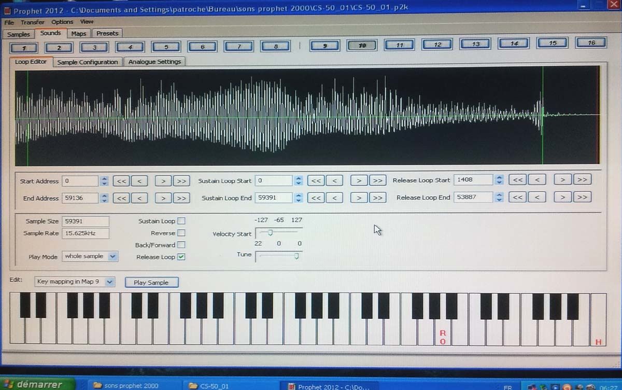Click Sustain Loop End < button
The height and width of the screenshot is (390, 622).
334,198
